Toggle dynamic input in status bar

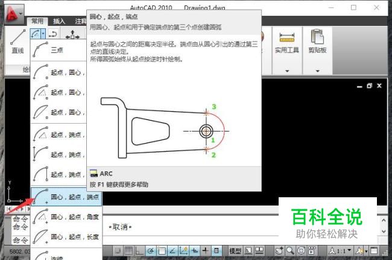tap(194, 250)
